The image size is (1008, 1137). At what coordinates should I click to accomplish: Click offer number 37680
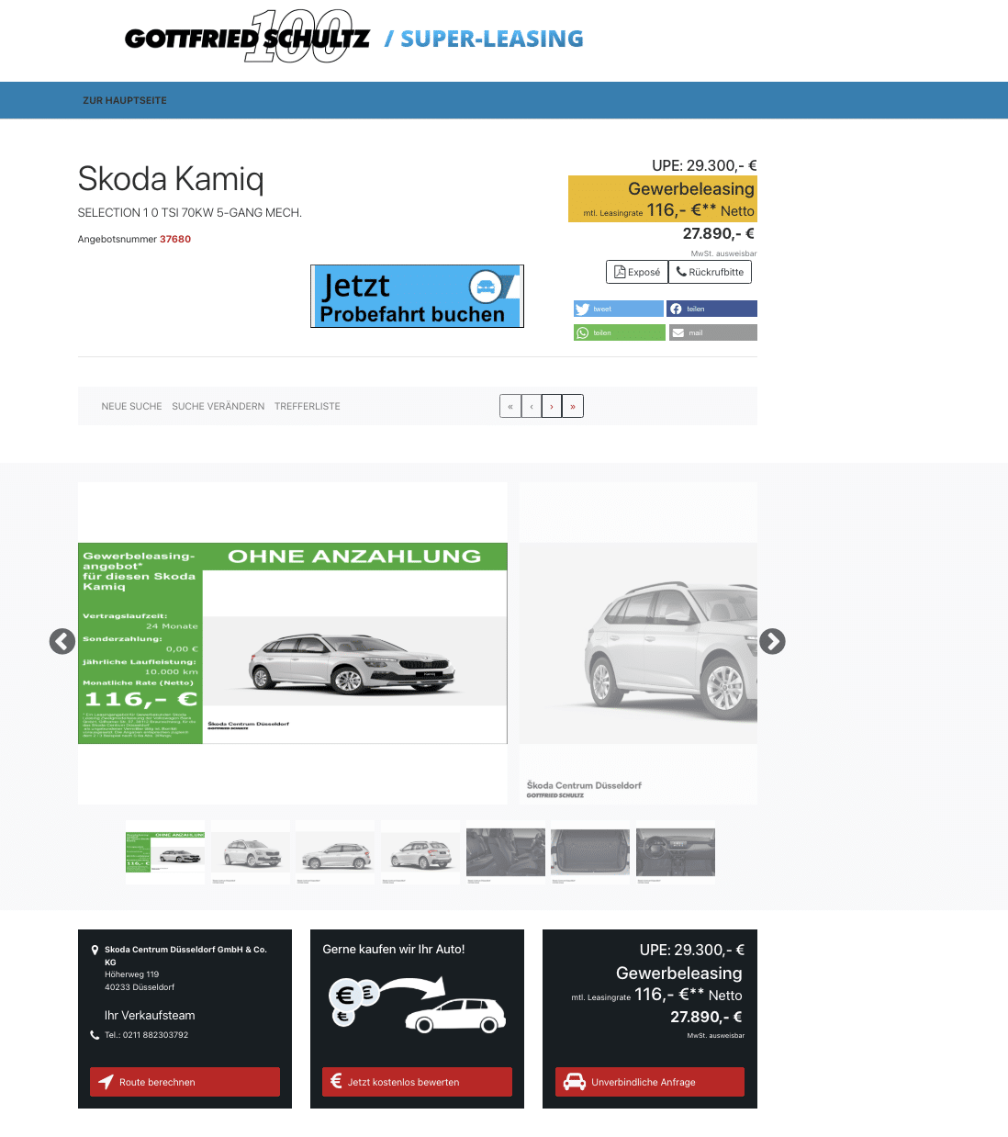[175, 239]
